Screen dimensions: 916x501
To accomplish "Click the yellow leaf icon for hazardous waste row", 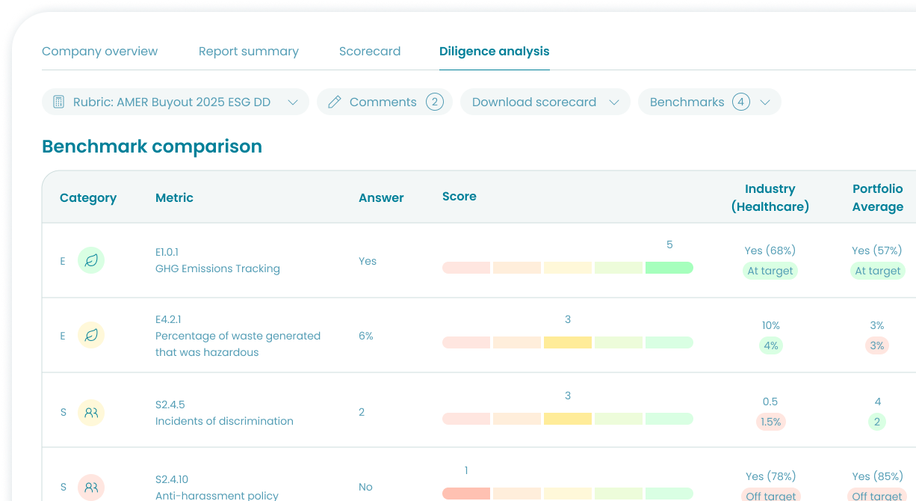I will click(x=91, y=335).
